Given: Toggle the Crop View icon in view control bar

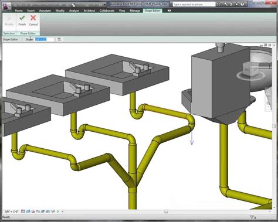Looking at the screenshot, I should 48,211.
